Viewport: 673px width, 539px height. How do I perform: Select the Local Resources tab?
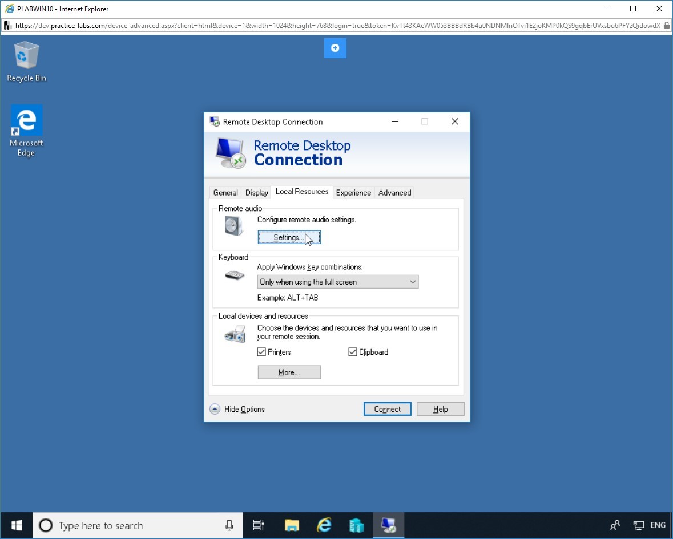coord(302,192)
